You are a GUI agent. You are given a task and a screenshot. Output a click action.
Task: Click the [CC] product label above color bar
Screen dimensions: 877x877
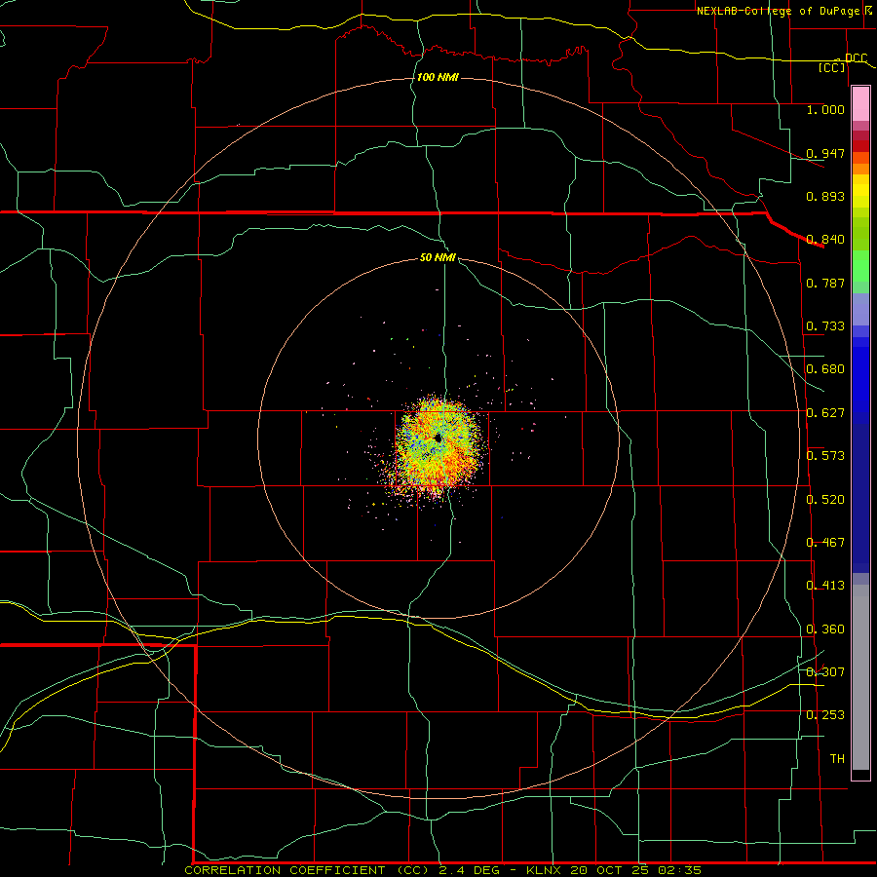[x=832, y=67]
